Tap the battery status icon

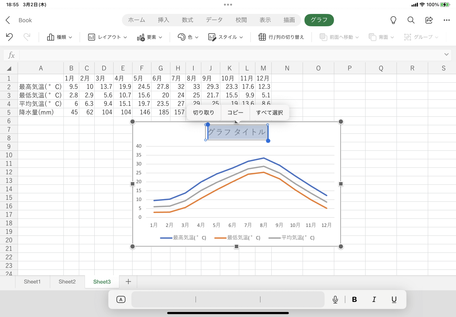pos(445,5)
